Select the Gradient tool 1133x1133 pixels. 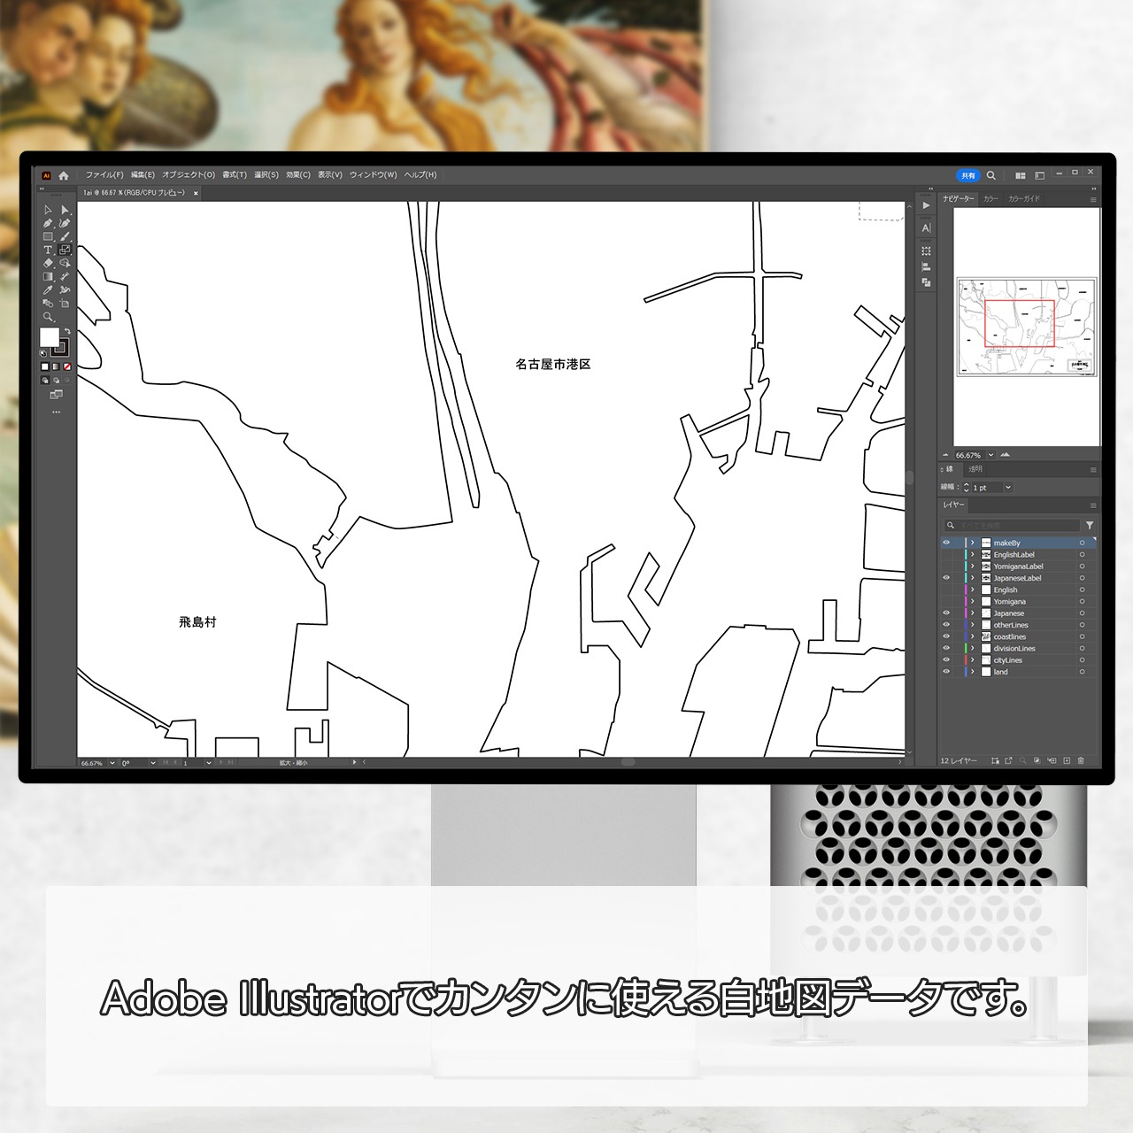pyautogui.click(x=49, y=276)
